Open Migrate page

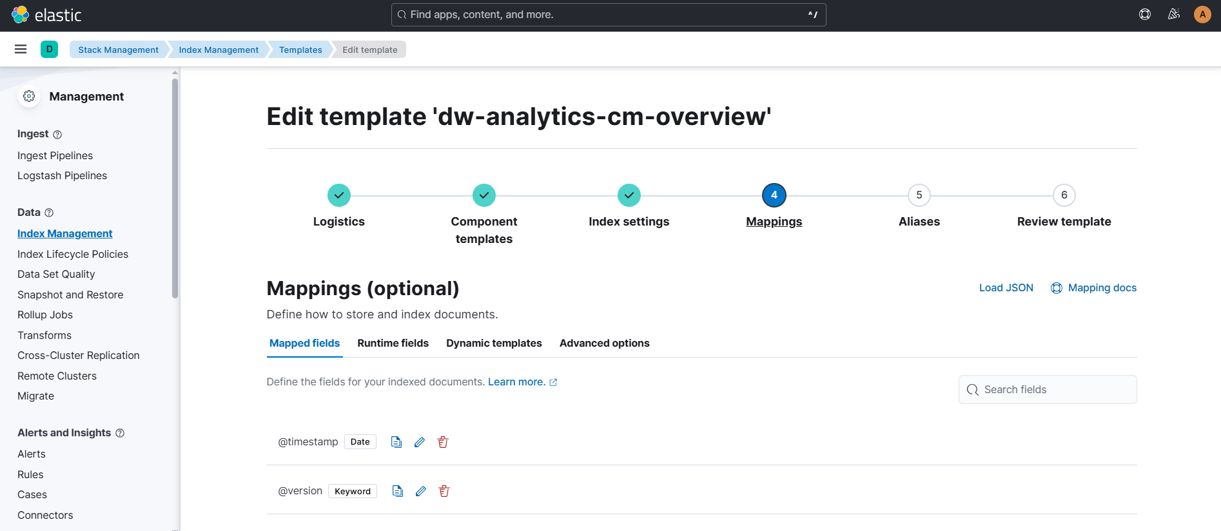(x=35, y=396)
